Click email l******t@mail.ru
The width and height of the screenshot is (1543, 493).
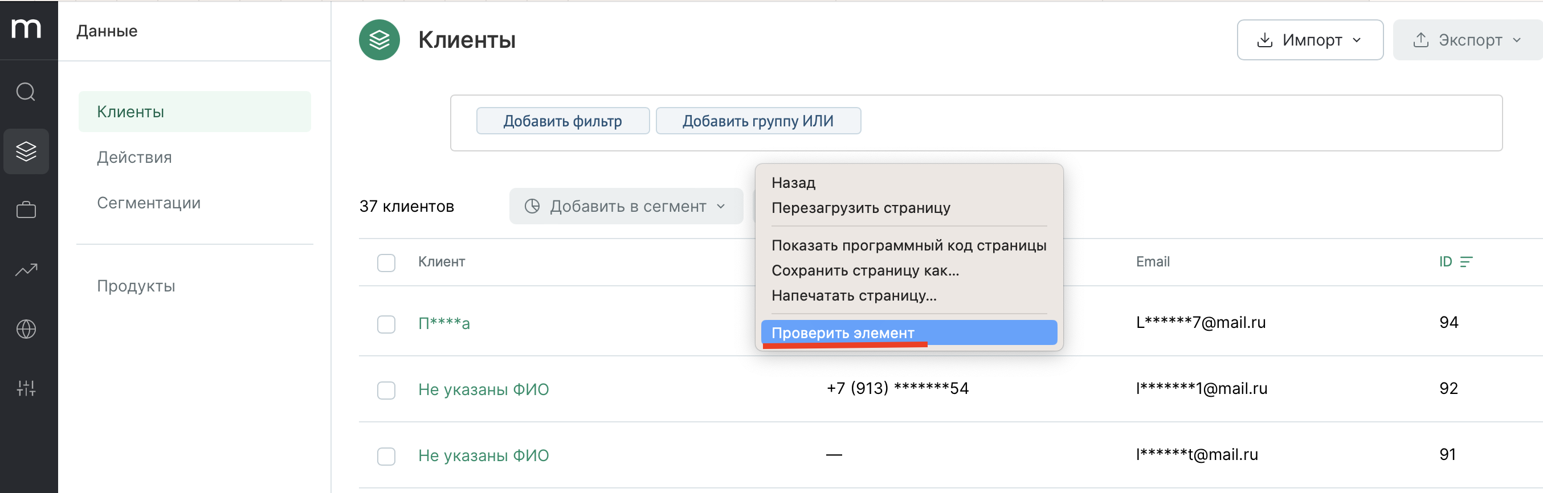(x=1197, y=454)
